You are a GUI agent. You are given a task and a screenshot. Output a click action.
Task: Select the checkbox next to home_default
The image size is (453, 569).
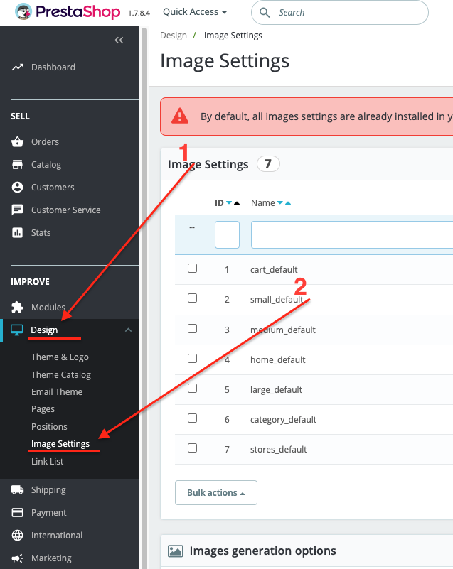(192, 357)
